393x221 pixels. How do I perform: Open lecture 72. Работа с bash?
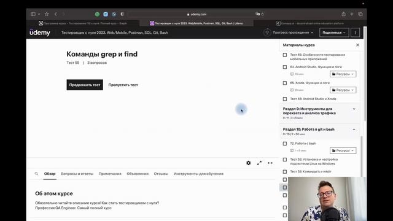click(303, 144)
